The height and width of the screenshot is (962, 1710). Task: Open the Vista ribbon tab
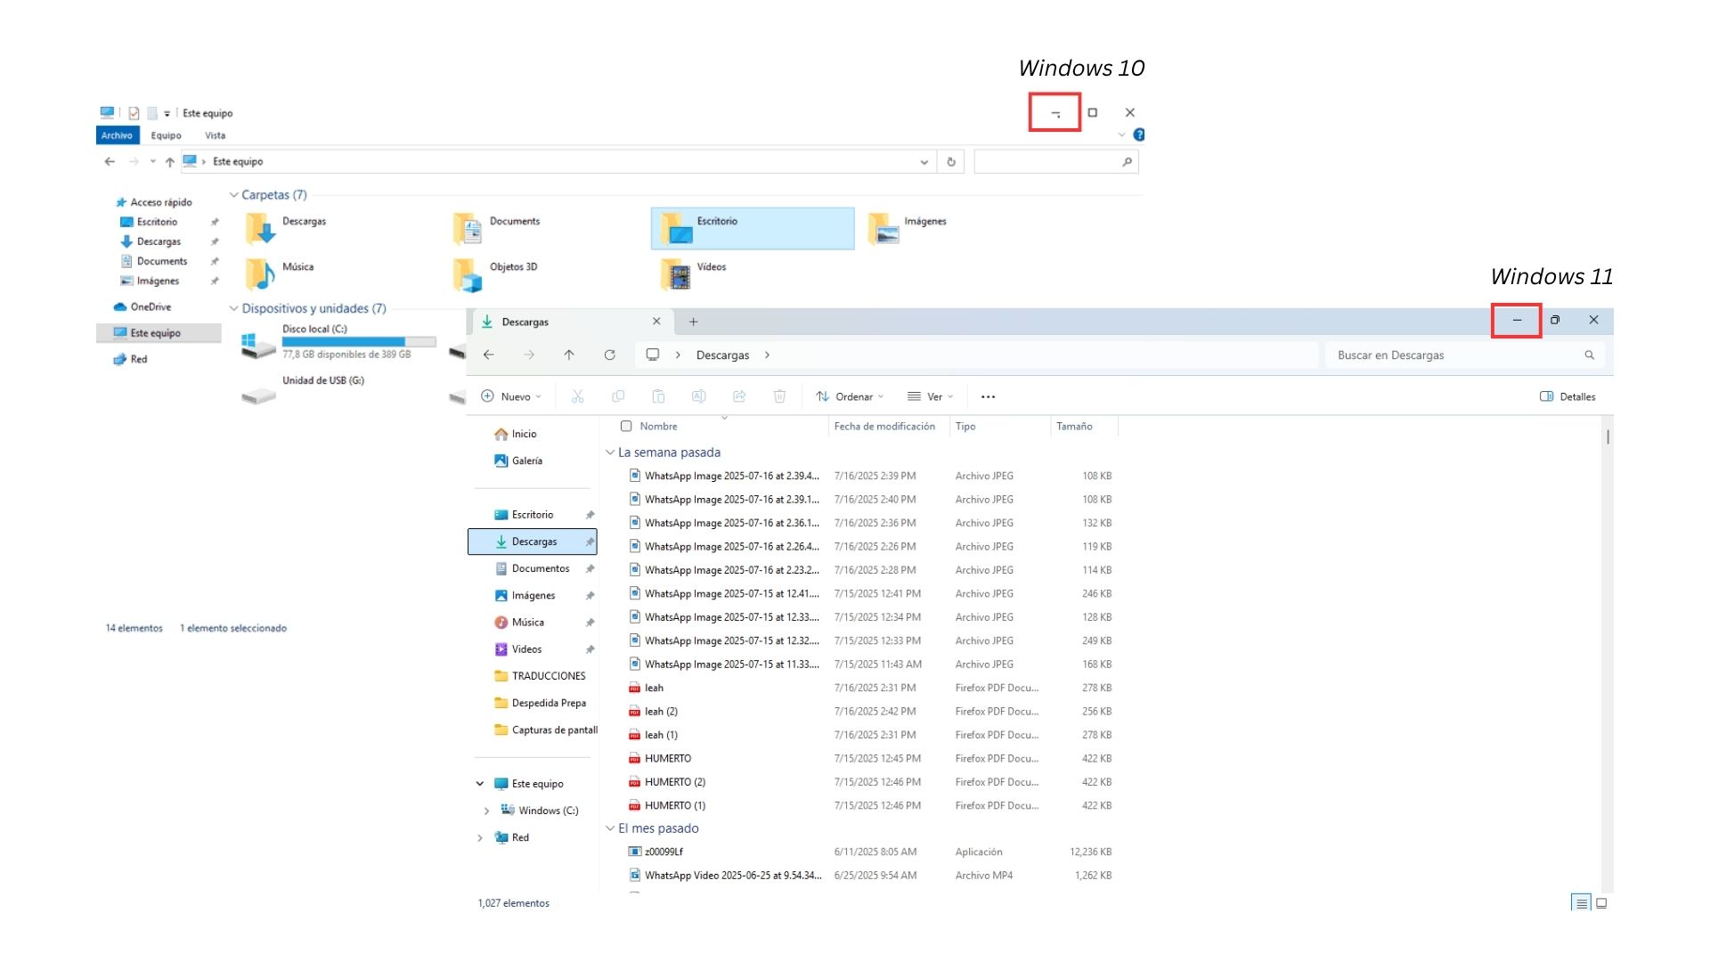pyautogui.click(x=215, y=135)
